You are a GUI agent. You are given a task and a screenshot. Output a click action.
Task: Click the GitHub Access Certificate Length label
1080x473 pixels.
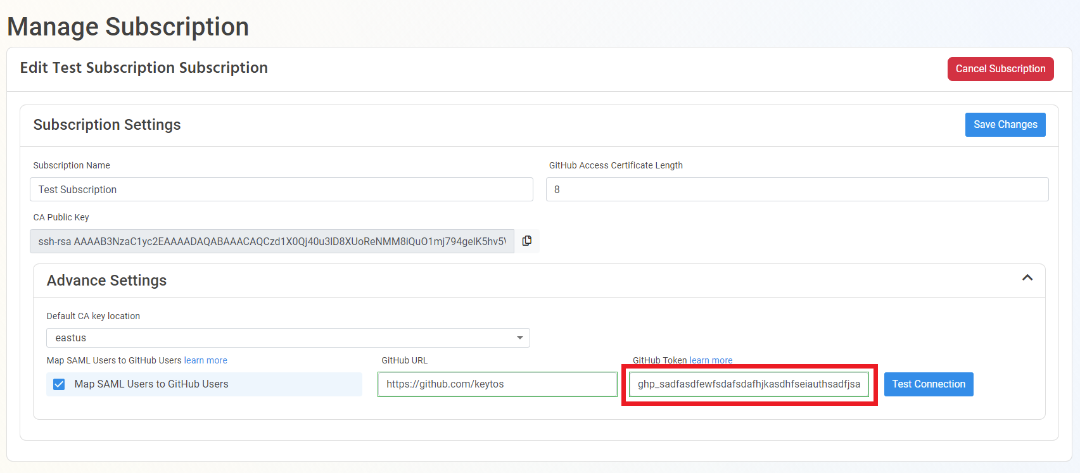click(616, 165)
